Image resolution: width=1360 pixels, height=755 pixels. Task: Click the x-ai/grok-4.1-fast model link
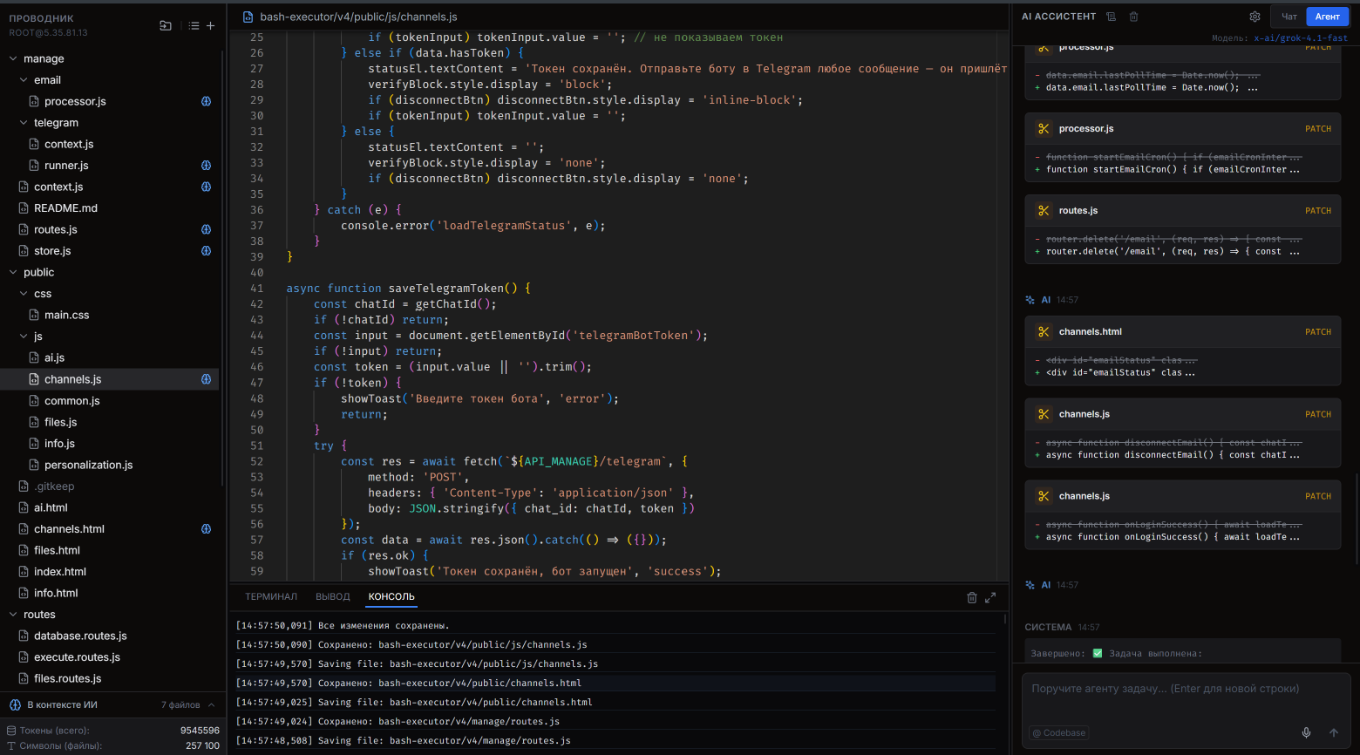[x=1300, y=38]
